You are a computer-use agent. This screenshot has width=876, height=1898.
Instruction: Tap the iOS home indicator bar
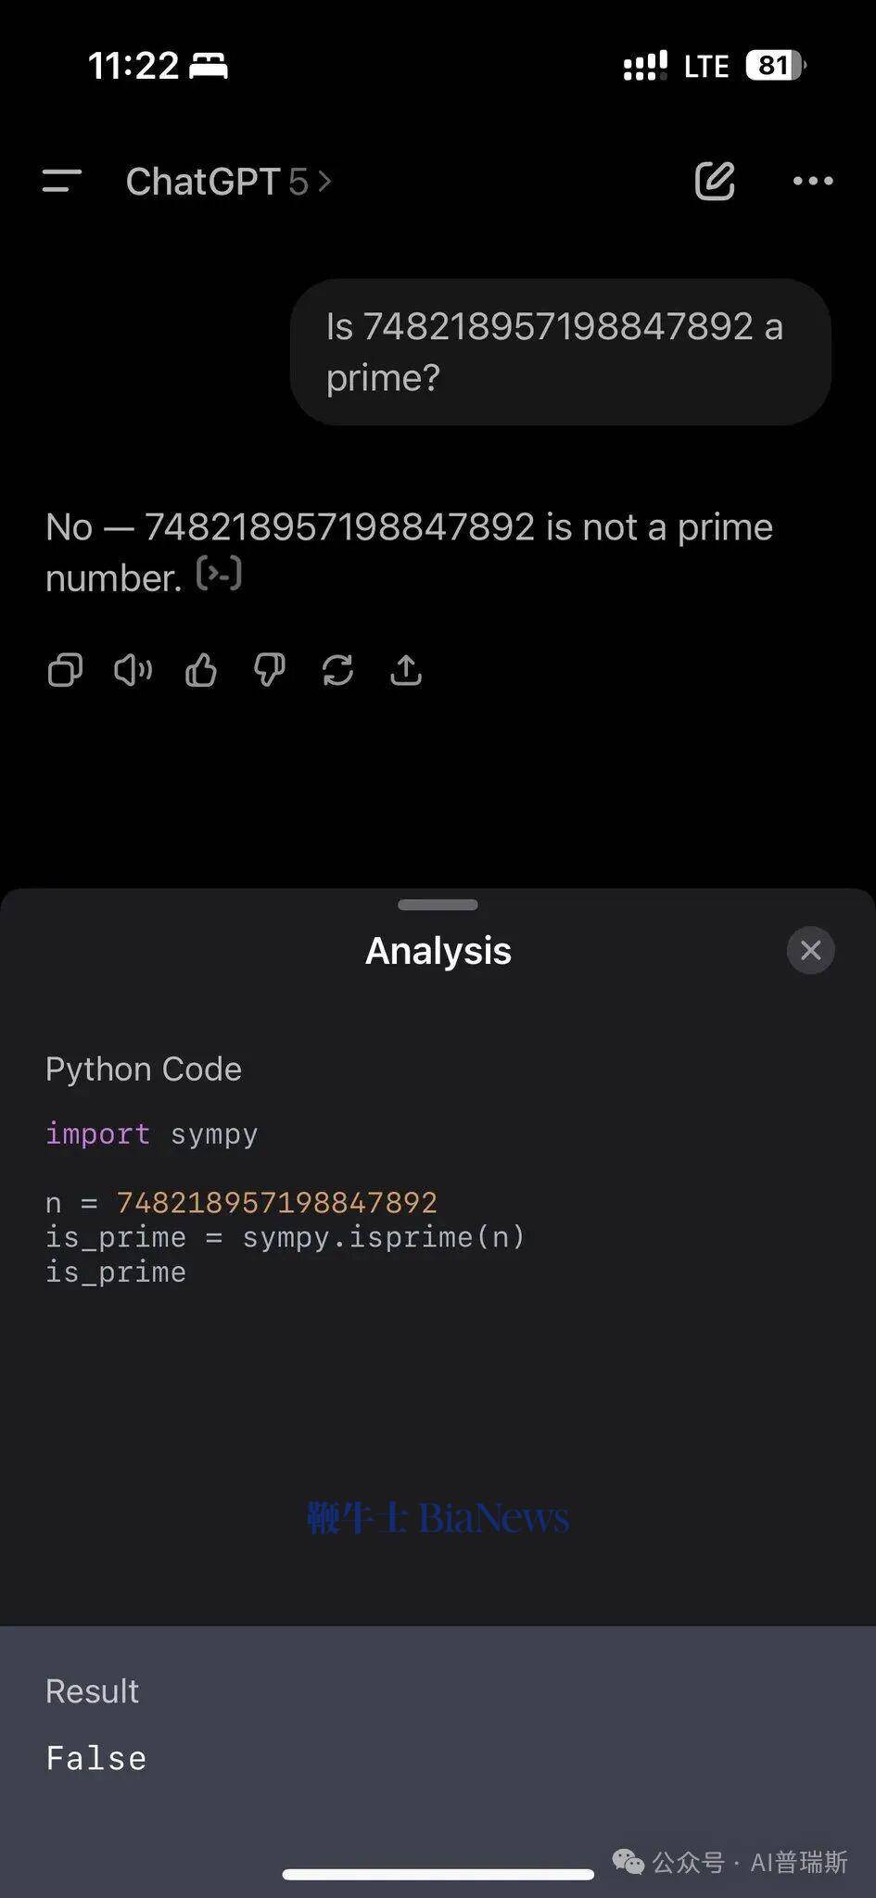coord(438,1874)
